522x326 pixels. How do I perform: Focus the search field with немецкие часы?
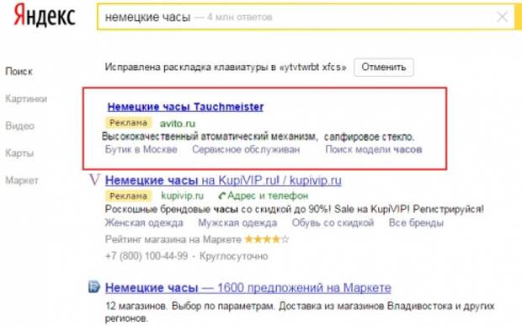coord(306,17)
